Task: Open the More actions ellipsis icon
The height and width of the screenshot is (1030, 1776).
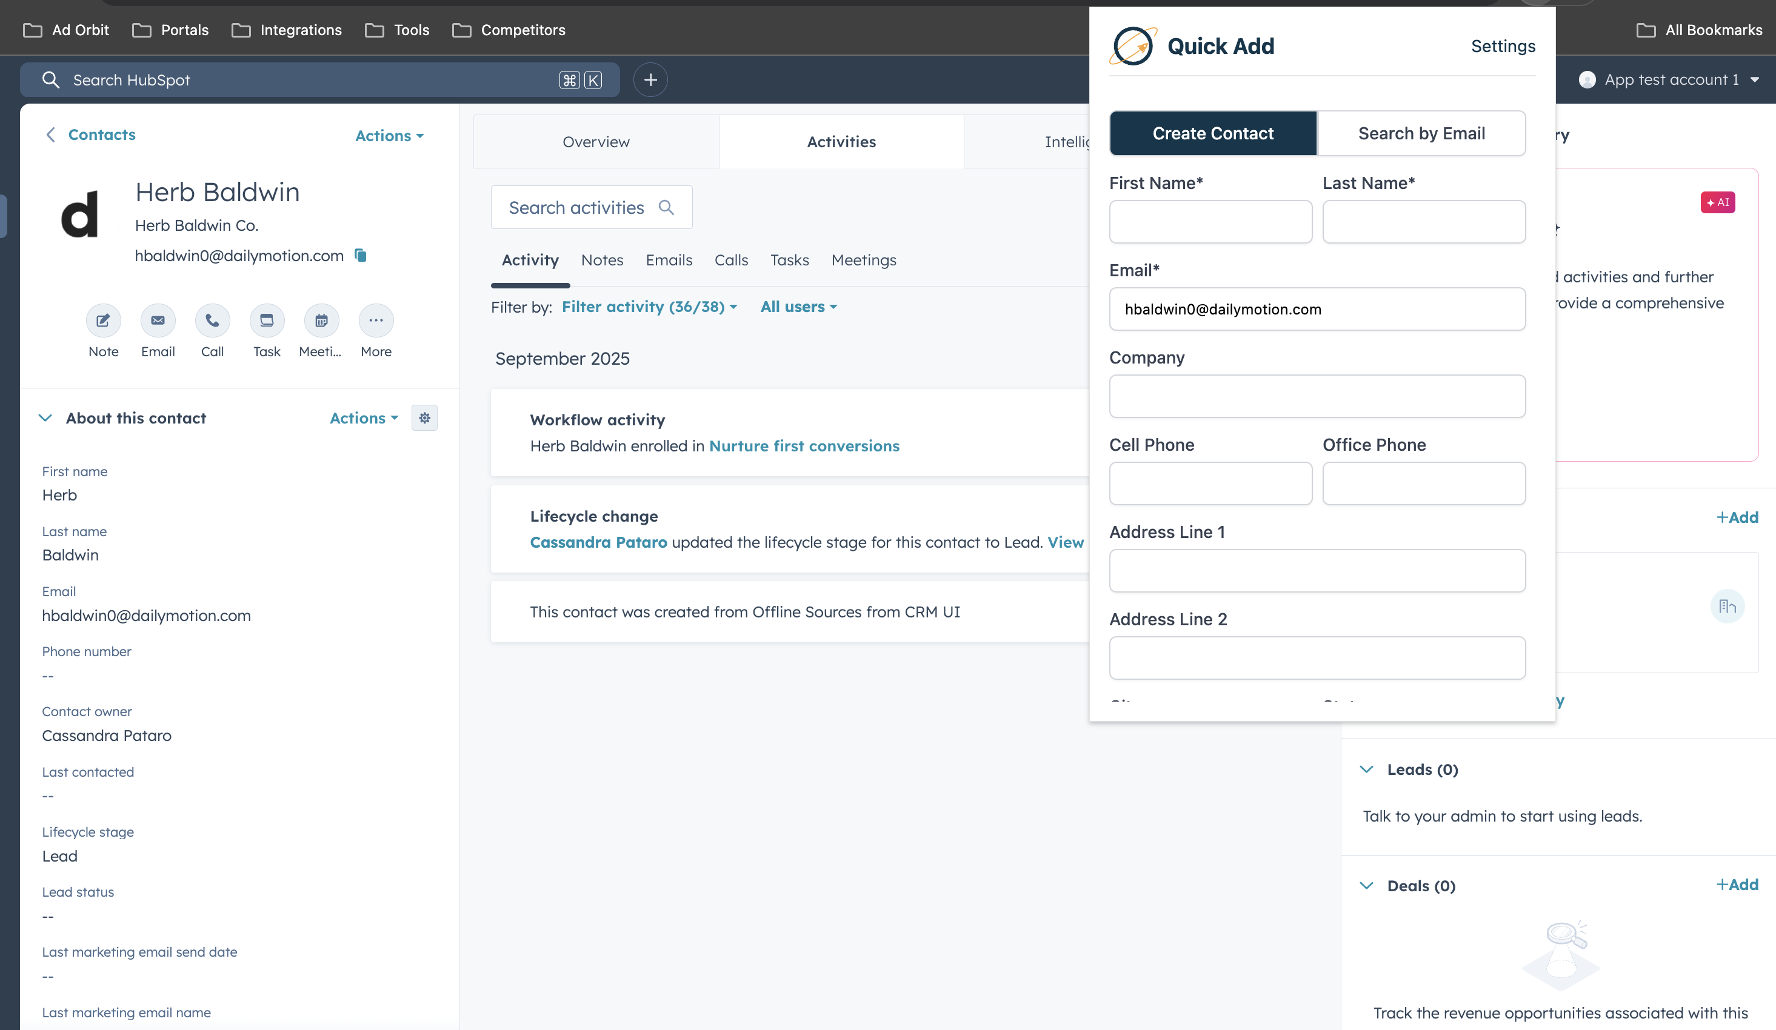Action: 376,321
